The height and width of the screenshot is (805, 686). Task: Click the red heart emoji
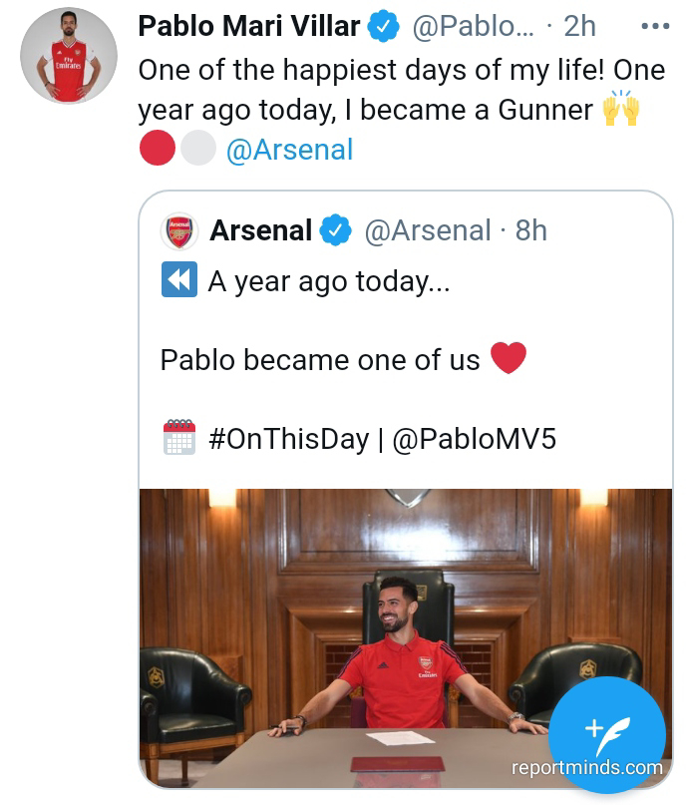[x=509, y=359]
